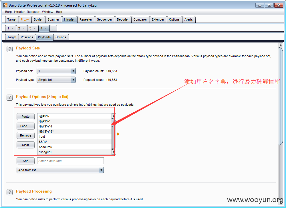Select Intruder attack tab 1
Viewport: 286px width, 208px height.
click(x=8, y=28)
